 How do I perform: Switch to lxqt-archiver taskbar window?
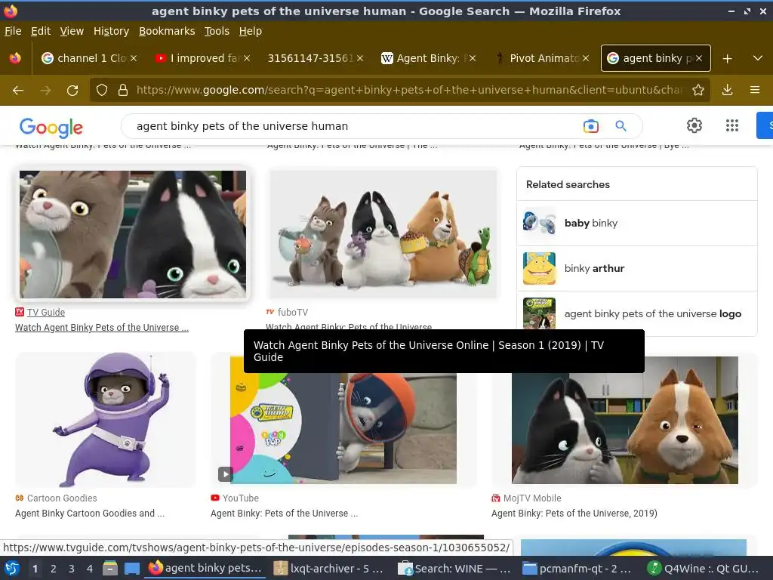tap(328, 569)
